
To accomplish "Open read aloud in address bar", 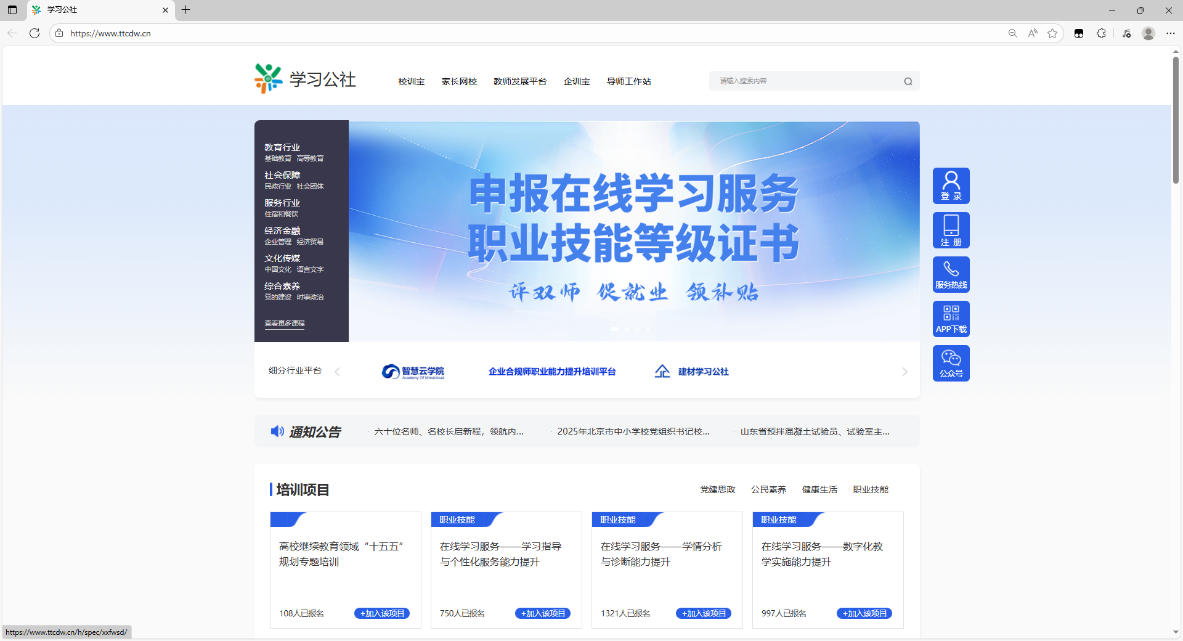I will point(1033,33).
